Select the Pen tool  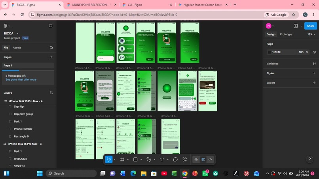point(149,160)
